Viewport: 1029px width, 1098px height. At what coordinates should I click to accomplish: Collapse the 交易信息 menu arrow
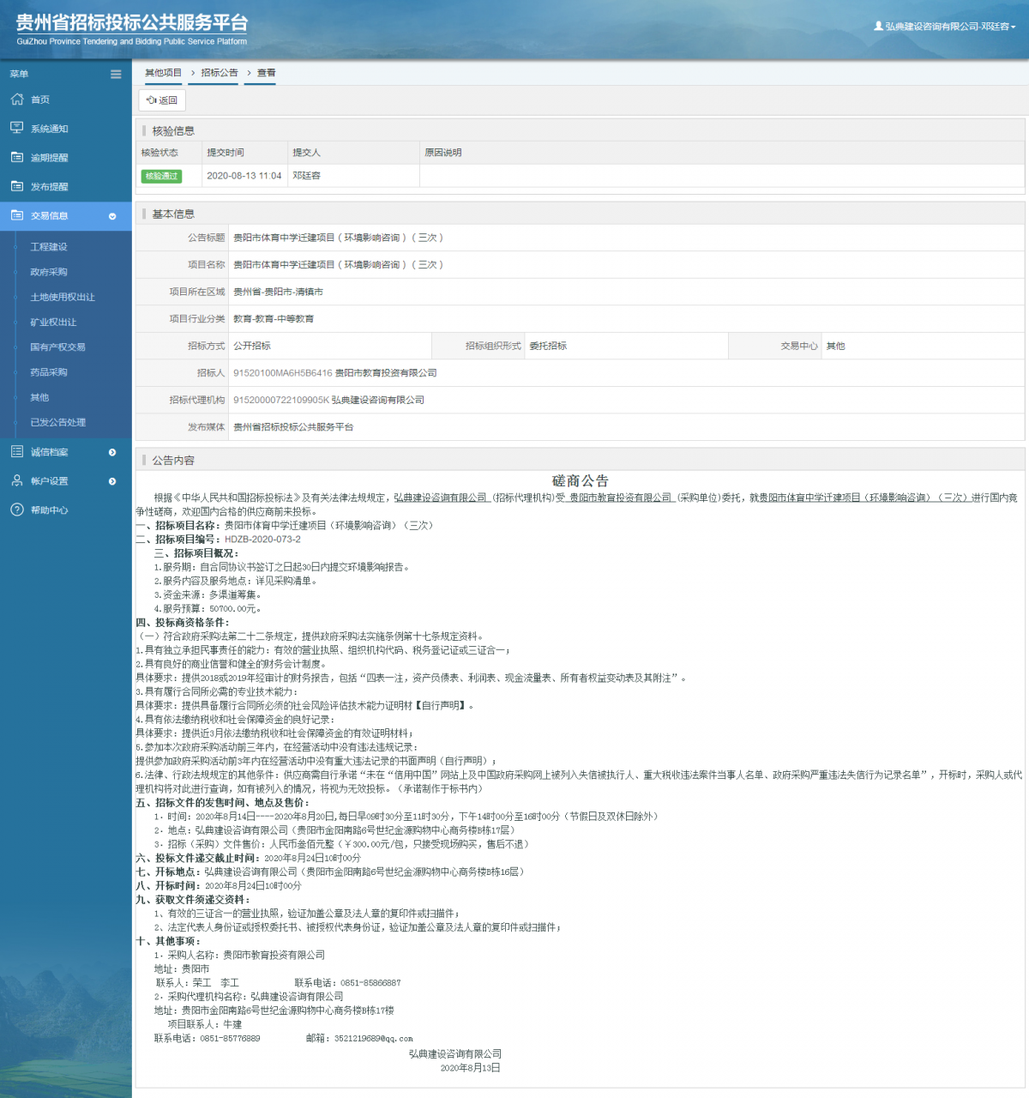112,216
